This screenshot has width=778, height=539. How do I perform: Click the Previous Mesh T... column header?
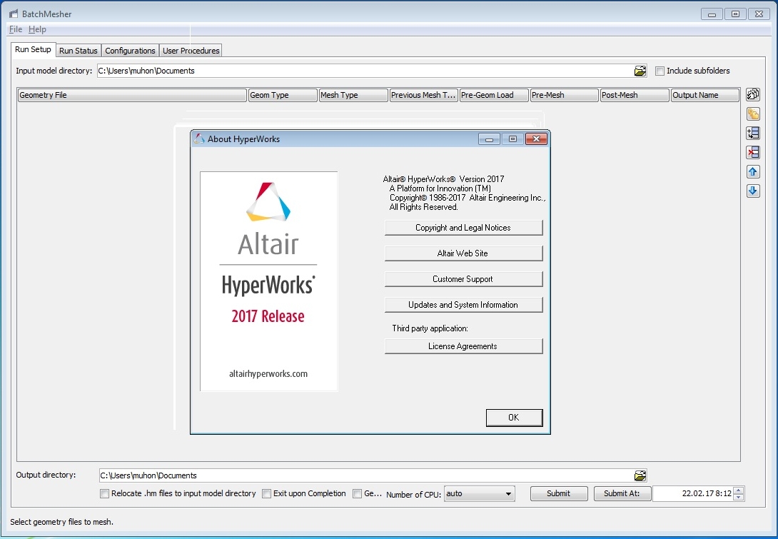point(423,95)
